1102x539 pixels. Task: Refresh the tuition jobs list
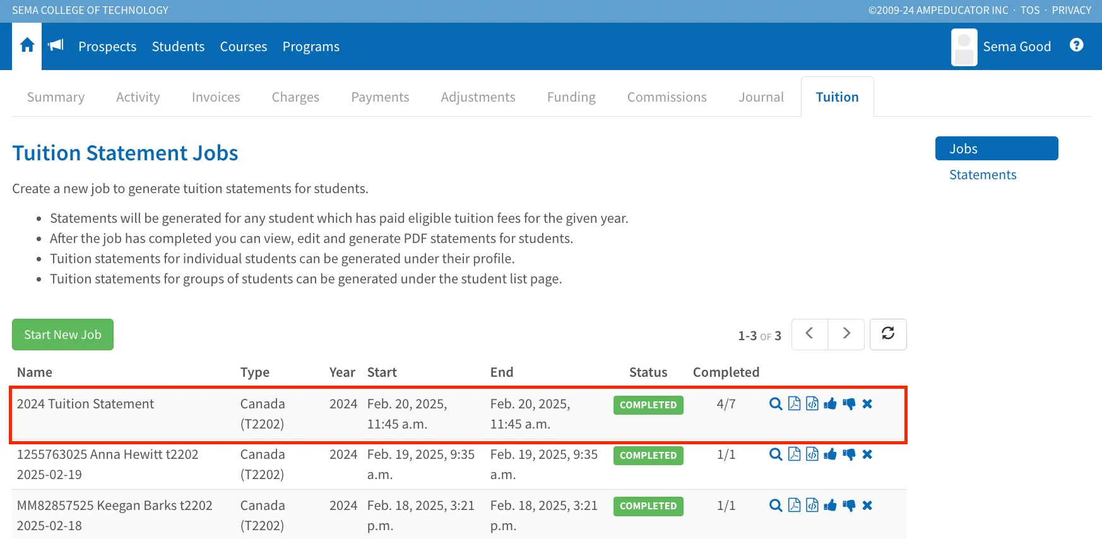click(888, 334)
